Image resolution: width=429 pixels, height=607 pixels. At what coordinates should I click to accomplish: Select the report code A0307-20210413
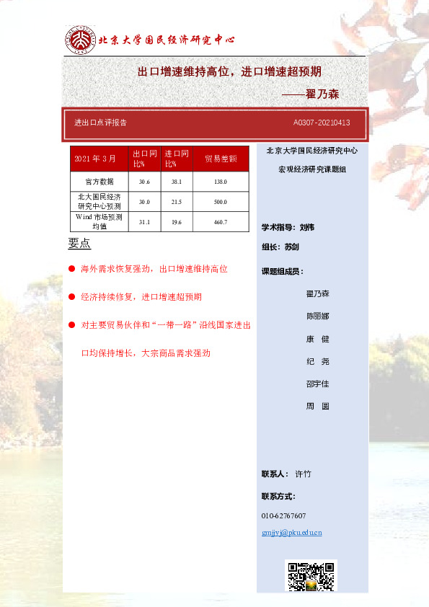tap(322, 123)
